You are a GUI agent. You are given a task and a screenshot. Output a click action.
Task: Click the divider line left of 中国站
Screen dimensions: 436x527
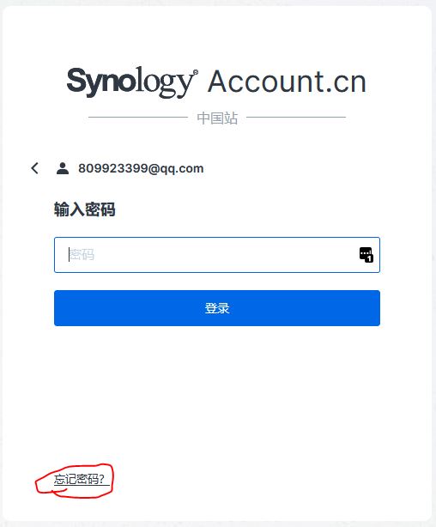tap(138, 118)
